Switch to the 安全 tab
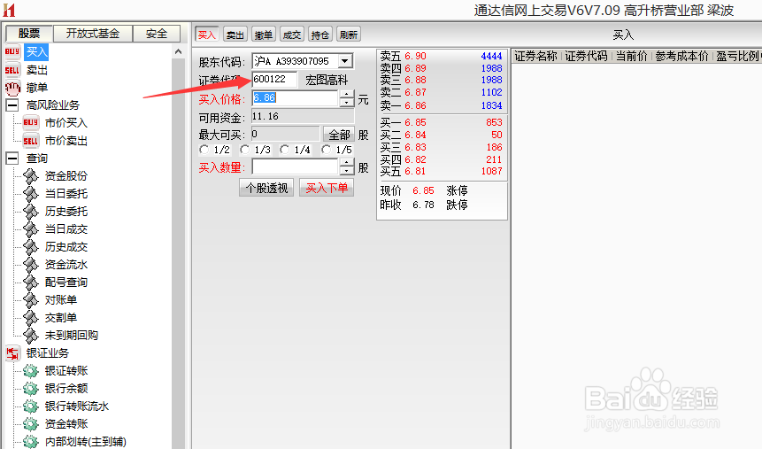762x449 pixels. click(x=157, y=34)
